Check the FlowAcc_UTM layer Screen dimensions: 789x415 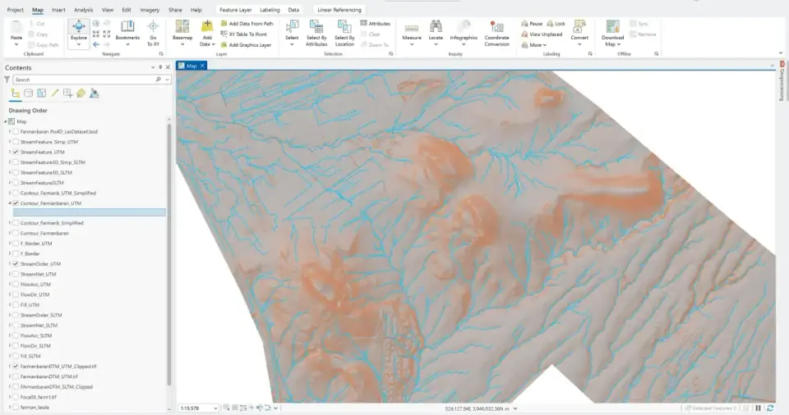(16, 285)
